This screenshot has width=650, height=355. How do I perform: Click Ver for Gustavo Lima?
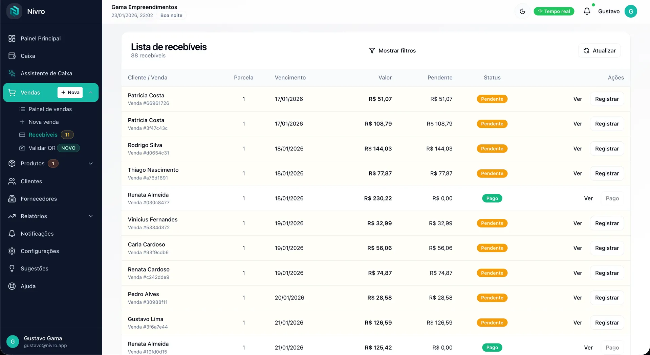coord(578,323)
